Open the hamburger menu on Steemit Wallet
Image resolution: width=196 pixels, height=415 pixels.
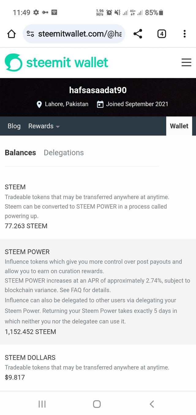(x=186, y=63)
